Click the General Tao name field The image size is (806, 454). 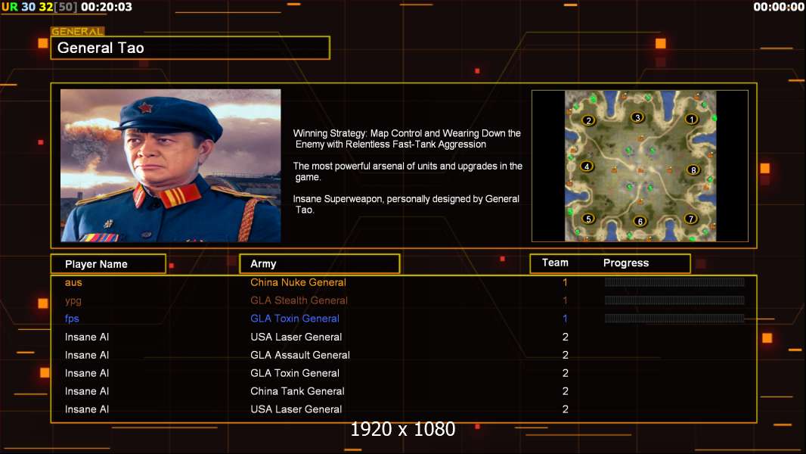click(x=191, y=48)
